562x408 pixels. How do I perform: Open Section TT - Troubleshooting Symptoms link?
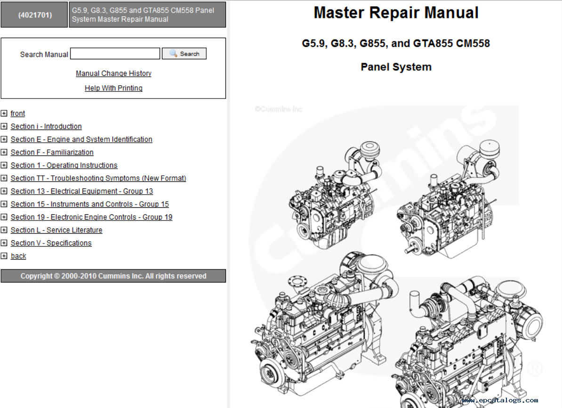click(98, 178)
